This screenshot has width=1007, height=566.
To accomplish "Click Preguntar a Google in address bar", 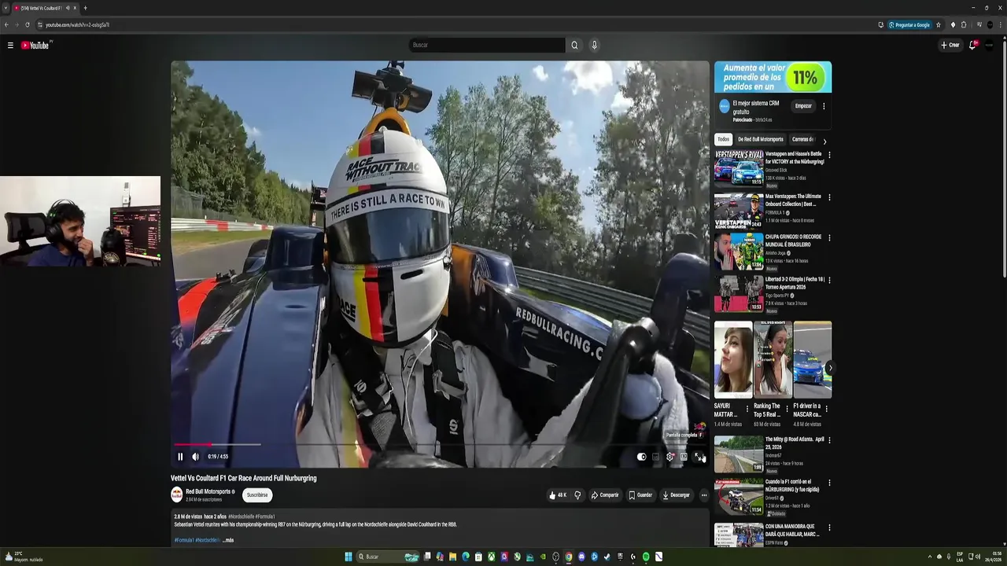I will click(909, 24).
